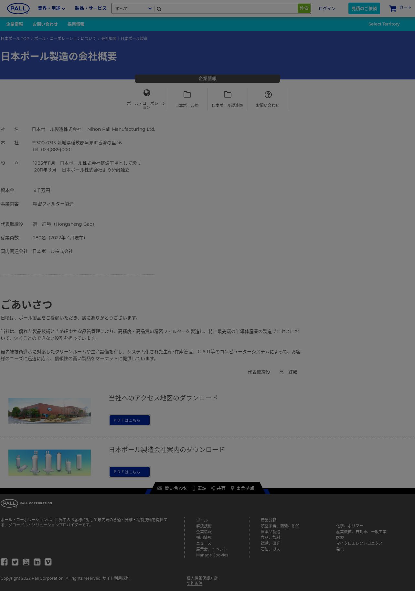Open the Twitter icon in footer
The image size is (415, 591).
(x=15, y=562)
